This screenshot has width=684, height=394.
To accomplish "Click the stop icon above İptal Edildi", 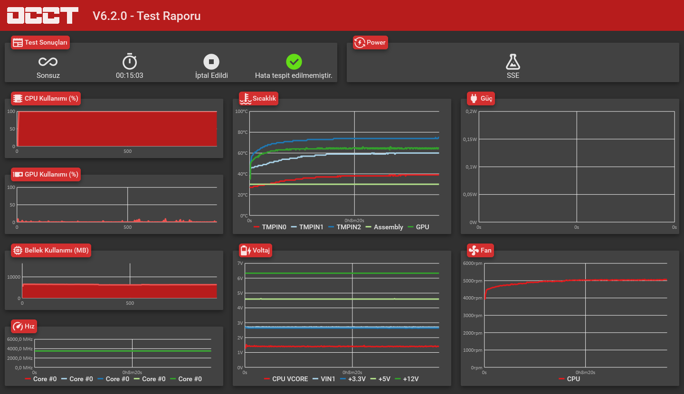I will (211, 62).
